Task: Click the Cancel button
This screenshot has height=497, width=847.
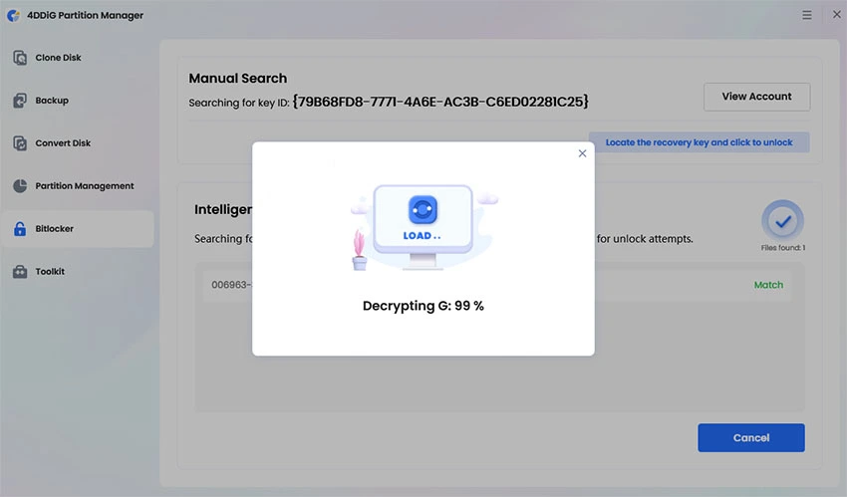Action: click(x=751, y=437)
